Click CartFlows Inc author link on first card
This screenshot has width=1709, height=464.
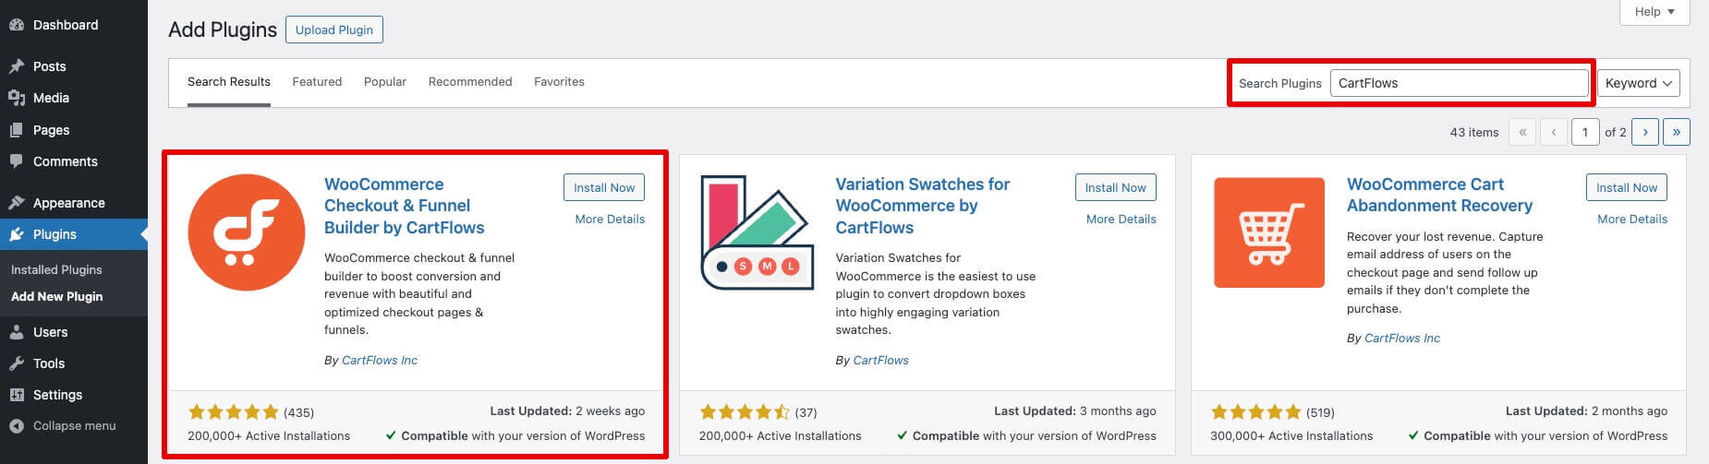coord(380,361)
